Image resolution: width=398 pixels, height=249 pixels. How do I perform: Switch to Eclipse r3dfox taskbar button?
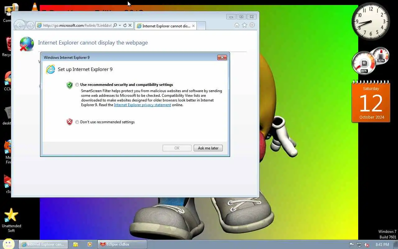122,244
